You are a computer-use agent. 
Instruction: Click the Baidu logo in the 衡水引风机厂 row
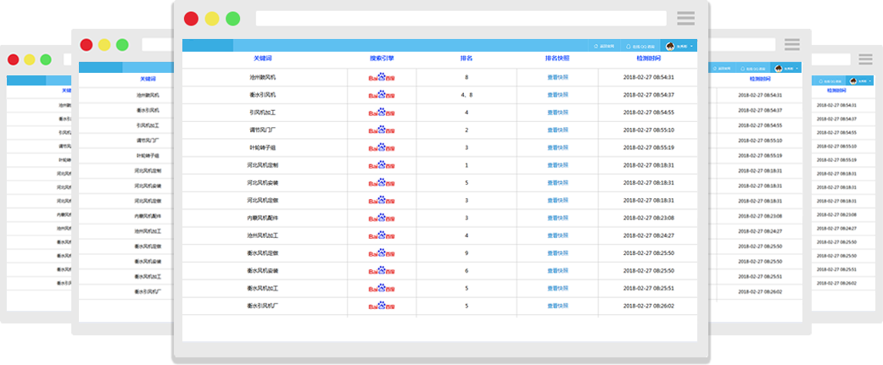pyautogui.click(x=381, y=306)
